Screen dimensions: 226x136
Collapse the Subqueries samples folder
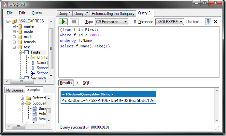click(22, 104)
